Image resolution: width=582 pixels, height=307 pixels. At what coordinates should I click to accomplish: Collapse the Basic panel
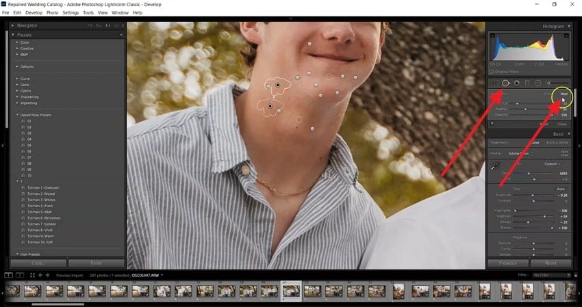pos(569,134)
